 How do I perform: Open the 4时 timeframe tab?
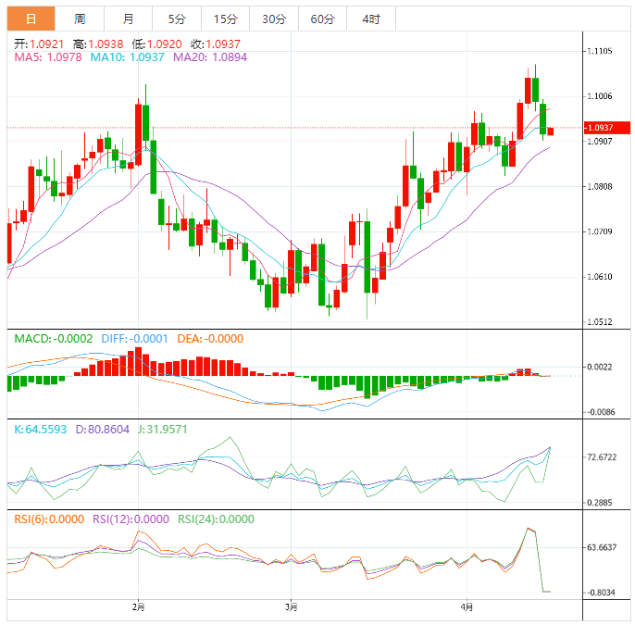click(x=370, y=19)
